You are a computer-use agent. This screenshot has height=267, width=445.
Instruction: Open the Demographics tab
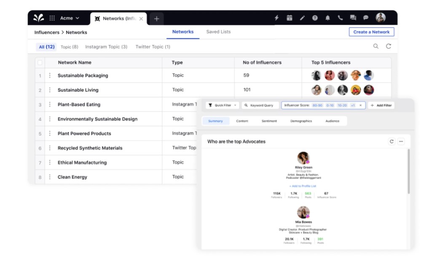tap(301, 121)
